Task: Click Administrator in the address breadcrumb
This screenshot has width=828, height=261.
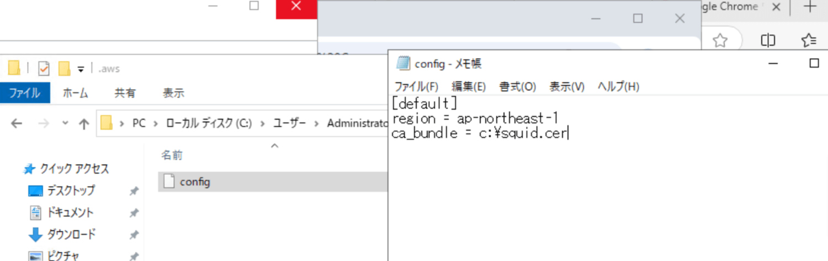Action: tap(358, 123)
